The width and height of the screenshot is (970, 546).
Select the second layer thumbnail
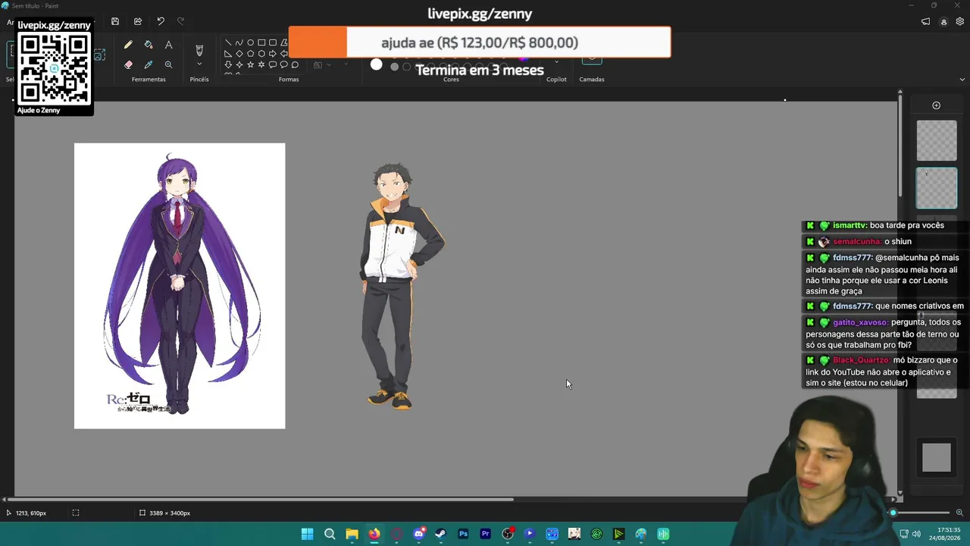point(937,188)
